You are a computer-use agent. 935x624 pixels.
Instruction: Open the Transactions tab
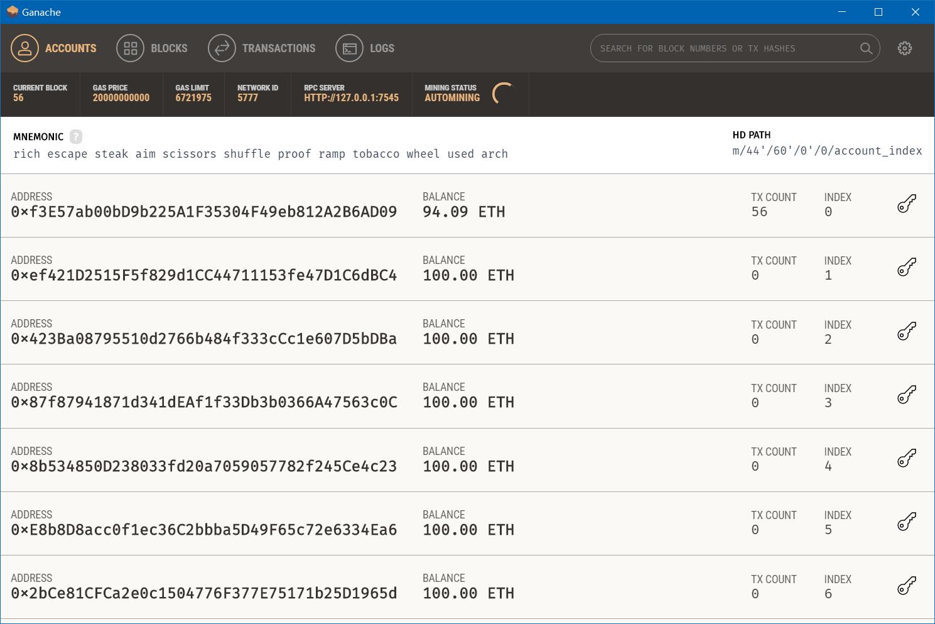click(x=262, y=48)
